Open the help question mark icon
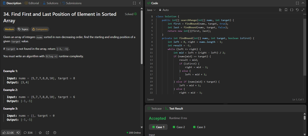This screenshot has width=308, height=136. click(x=55, y=133)
